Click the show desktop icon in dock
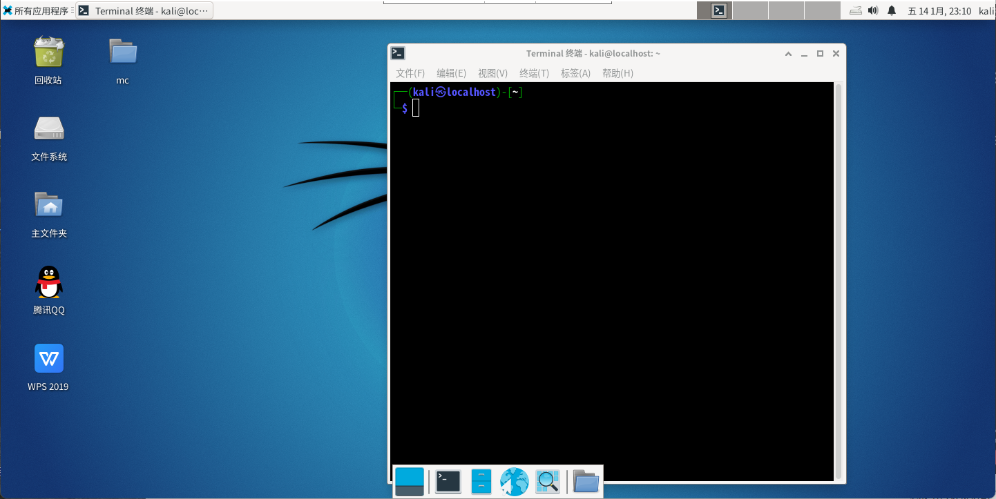The image size is (996, 499). [410, 481]
